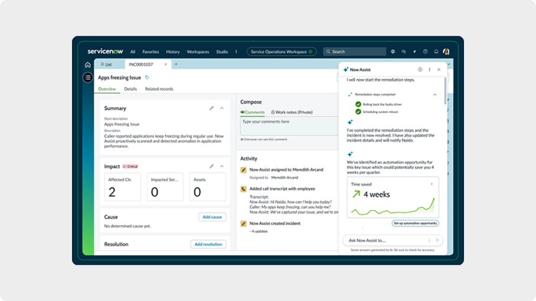The width and height of the screenshot is (536, 301).
Task: Open the user avatar profile menu
Action: tap(446, 52)
